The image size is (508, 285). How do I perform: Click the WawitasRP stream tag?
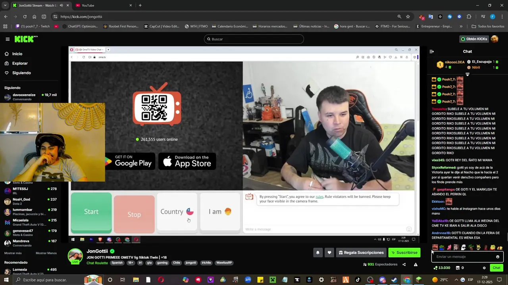point(224,263)
